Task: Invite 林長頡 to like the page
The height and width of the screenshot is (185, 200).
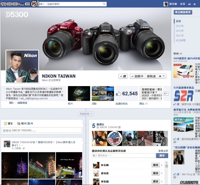Action: pyautogui.click(x=156, y=165)
